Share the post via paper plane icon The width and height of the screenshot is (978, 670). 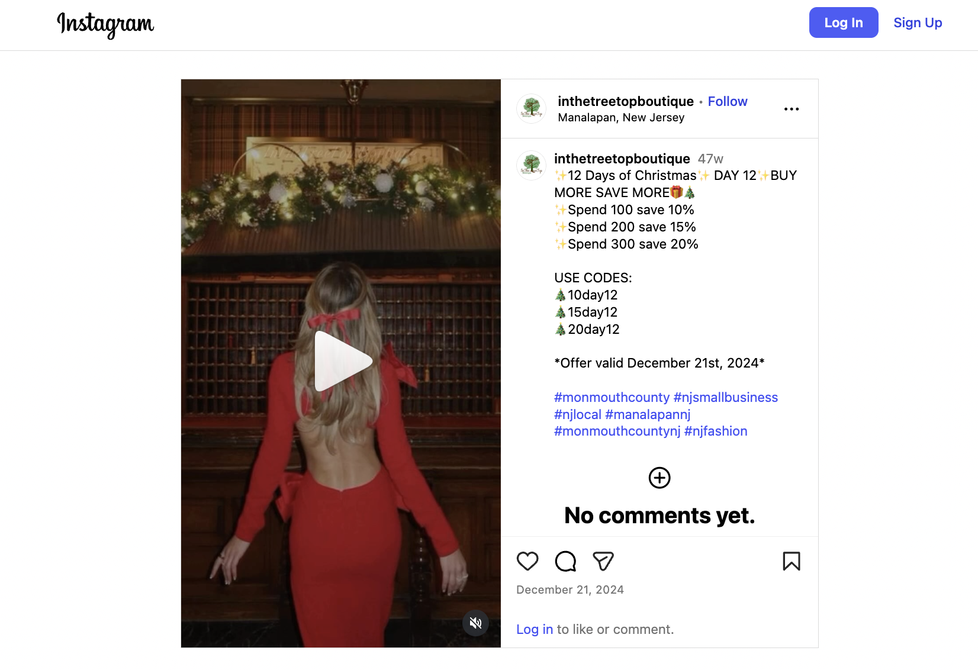pos(603,561)
